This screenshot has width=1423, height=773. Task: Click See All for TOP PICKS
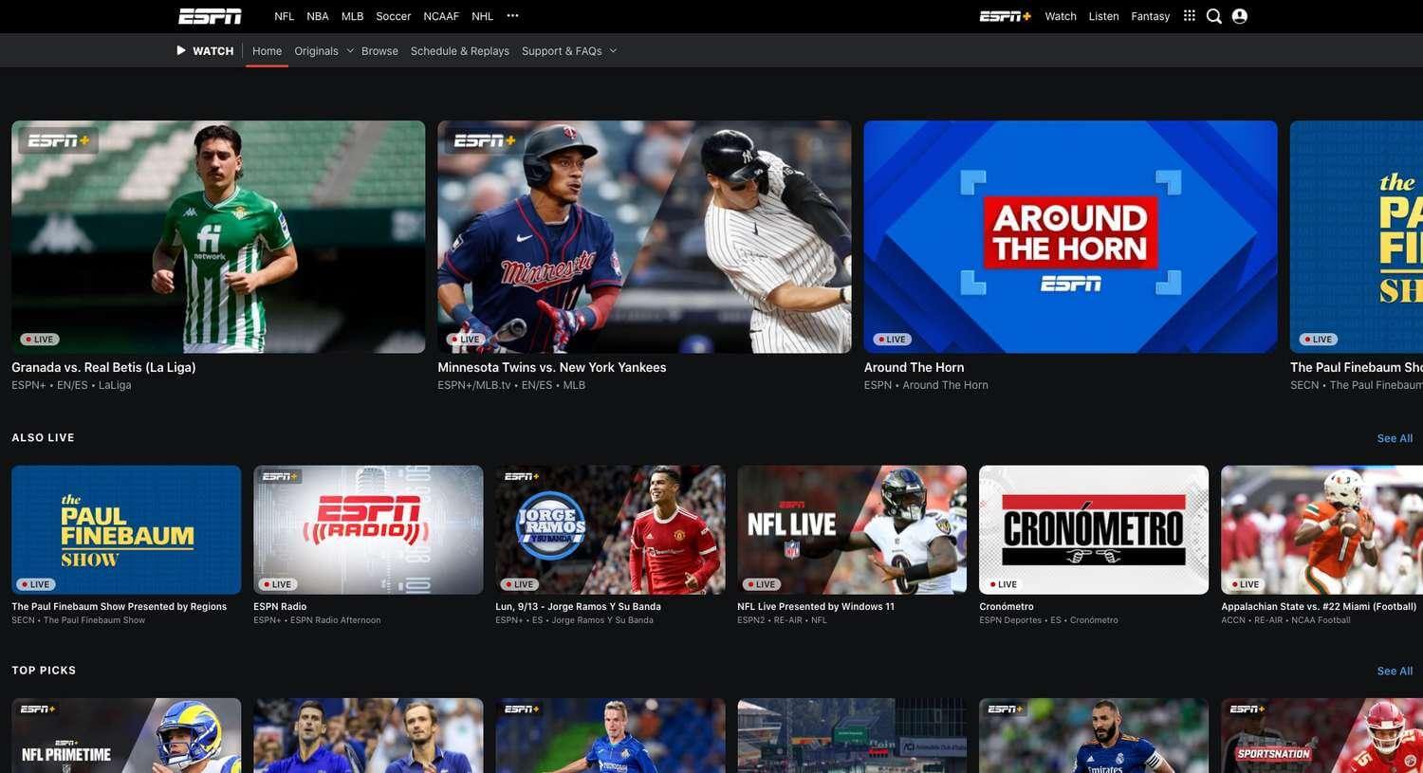1395,670
